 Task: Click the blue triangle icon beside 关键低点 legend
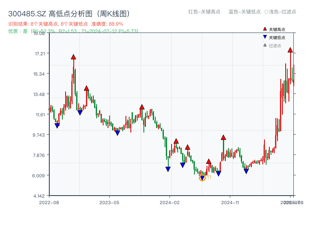(265, 36)
